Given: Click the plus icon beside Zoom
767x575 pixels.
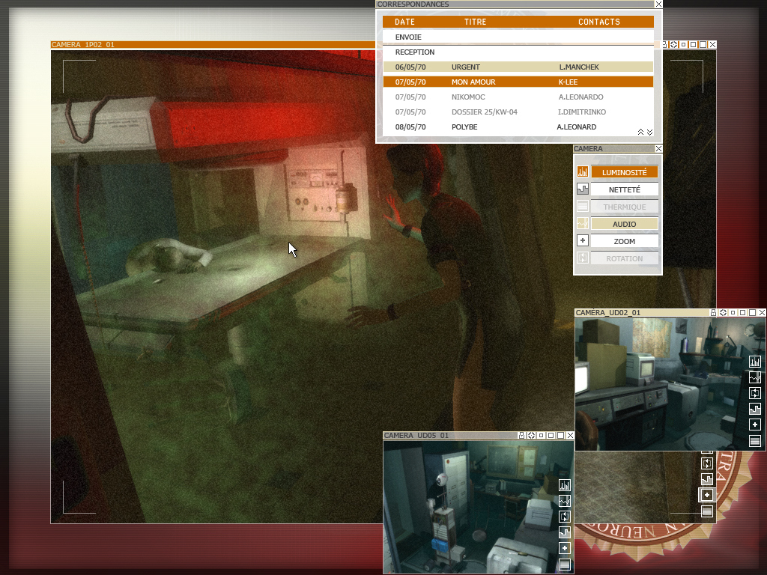Looking at the screenshot, I should tap(582, 241).
